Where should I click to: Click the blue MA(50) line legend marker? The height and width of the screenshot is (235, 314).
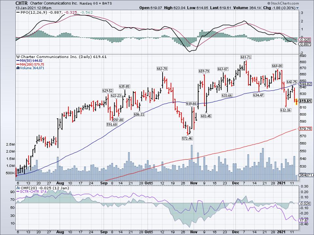18,61
